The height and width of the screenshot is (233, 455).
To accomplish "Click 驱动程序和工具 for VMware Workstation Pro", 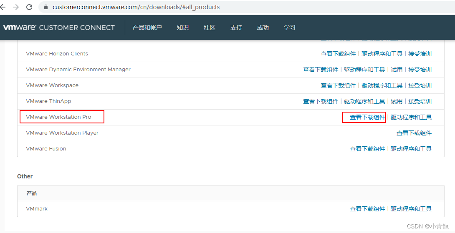I will point(411,117).
